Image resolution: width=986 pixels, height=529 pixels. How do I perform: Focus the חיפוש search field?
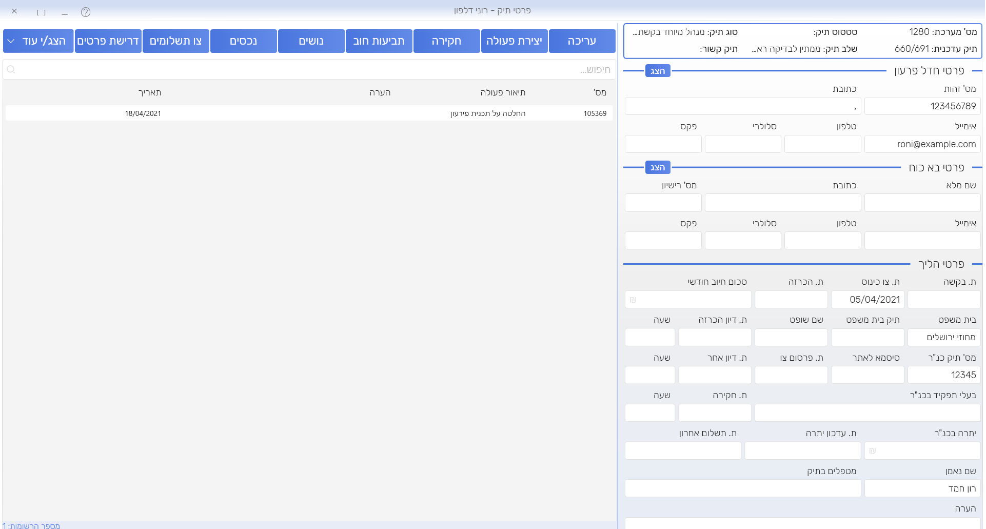coord(309,69)
